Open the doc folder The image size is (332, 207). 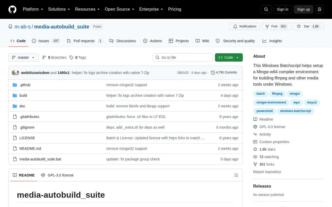22,106
